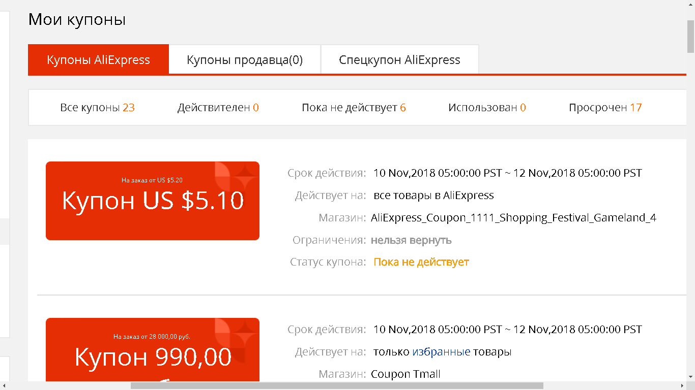Viewport: 695px width, 390px height.
Task: Click Пока не действует coupon status text
Action: 421,262
